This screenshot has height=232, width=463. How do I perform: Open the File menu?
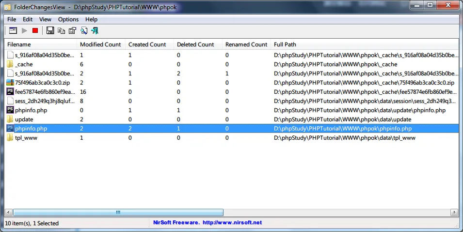click(x=12, y=19)
